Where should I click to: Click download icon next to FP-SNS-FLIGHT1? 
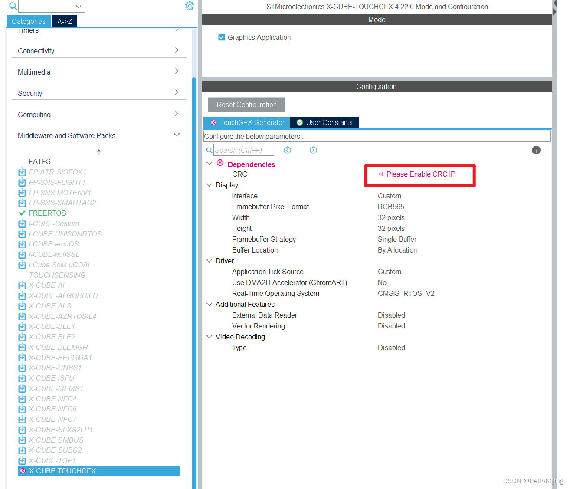click(x=22, y=182)
